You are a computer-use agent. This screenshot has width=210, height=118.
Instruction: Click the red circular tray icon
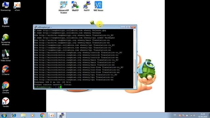(x=180, y=115)
